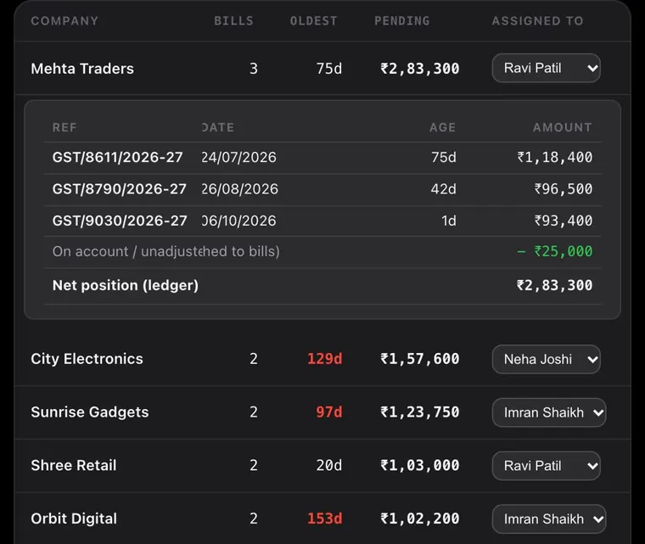This screenshot has width=645, height=544.
Task: Open Sunrise Gadgets assignee dropdown
Action: tap(549, 412)
